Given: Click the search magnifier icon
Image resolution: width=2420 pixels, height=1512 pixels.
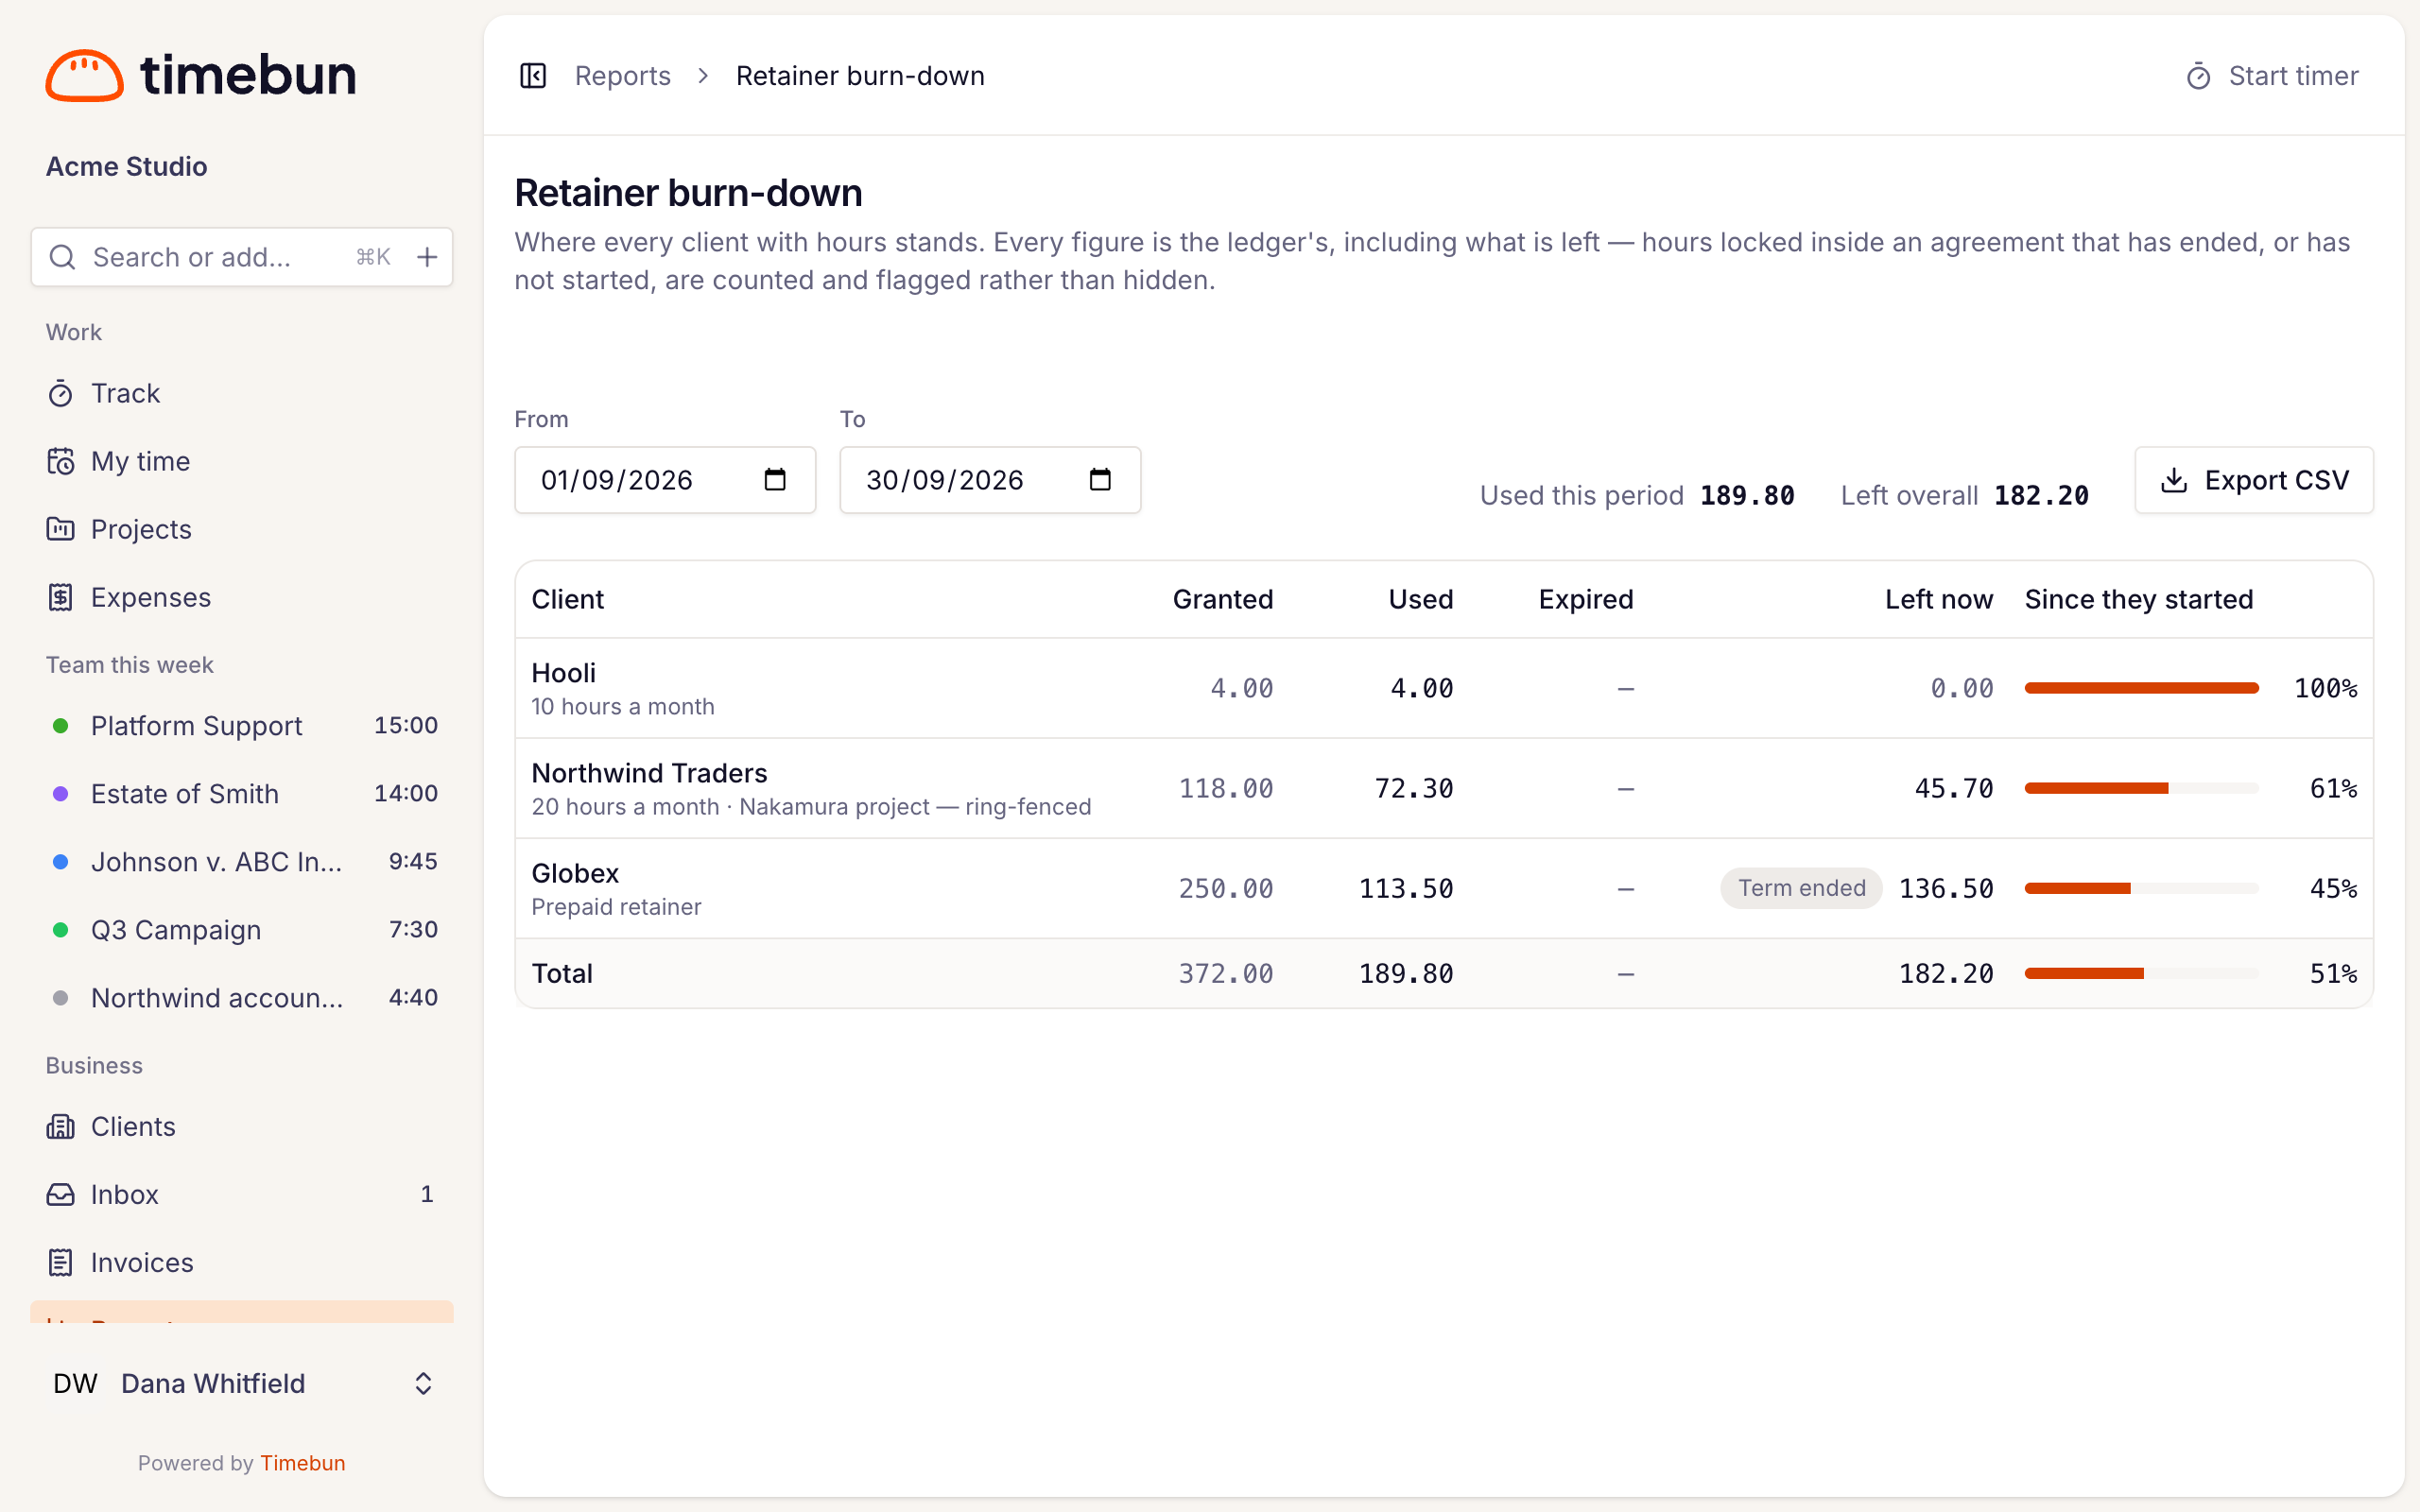Looking at the screenshot, I should coord(63,257).
